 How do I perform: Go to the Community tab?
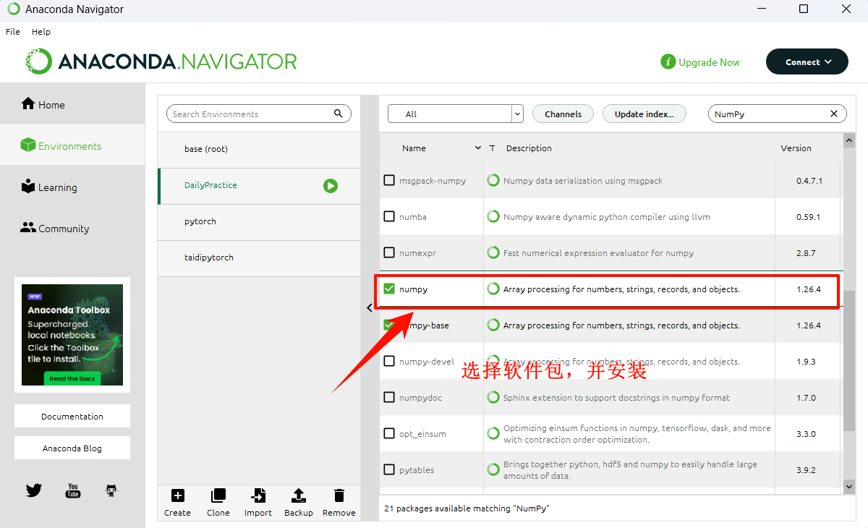point(72,229)
